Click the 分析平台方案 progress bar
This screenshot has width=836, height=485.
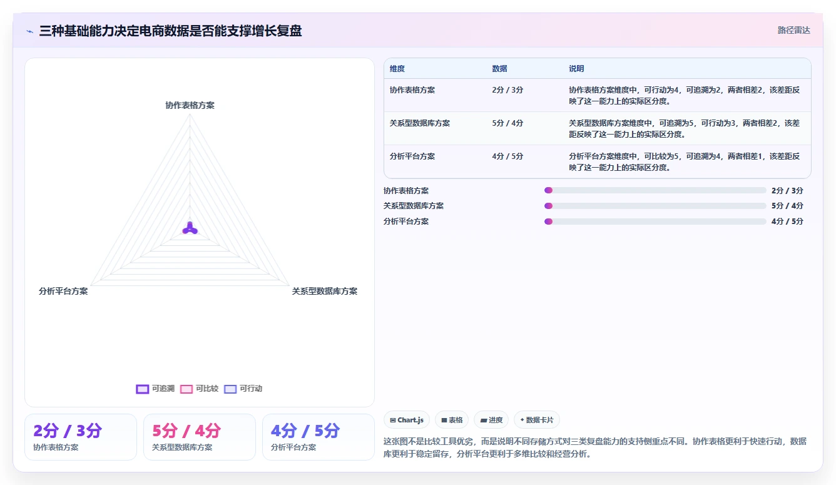[x=655, y=222]
